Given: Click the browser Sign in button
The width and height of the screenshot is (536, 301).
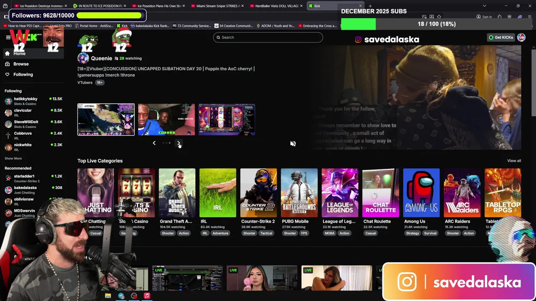Looking at the screenshot, I should (484, 17).
